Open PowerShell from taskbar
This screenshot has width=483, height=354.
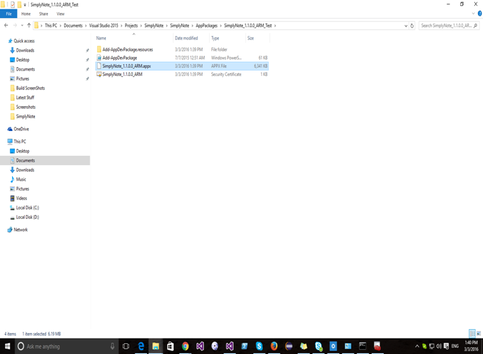[244, 347]
